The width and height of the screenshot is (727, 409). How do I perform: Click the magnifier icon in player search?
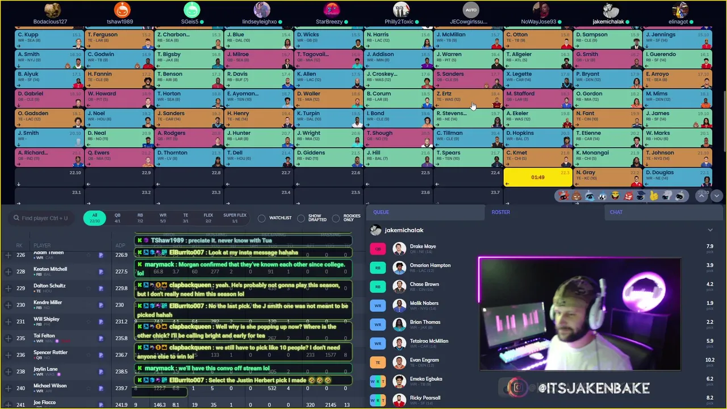(x=16, y=218)
